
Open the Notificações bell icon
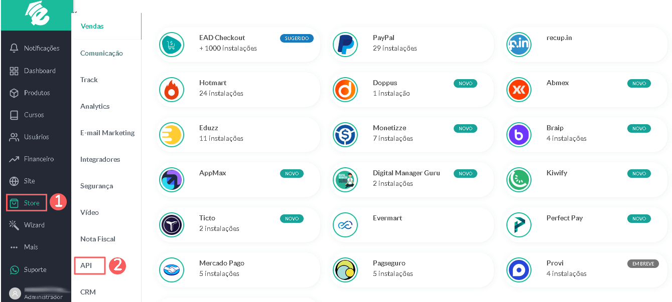14,49
